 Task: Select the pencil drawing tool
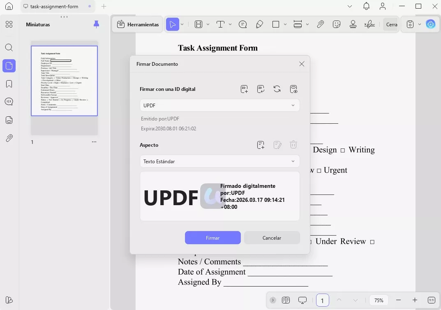tap(259, 25)
